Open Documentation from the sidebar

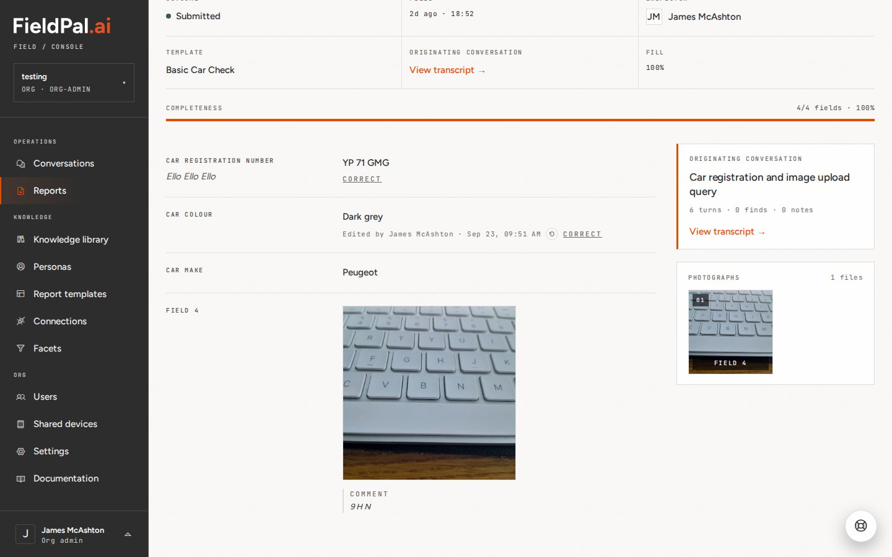[74, 478]
